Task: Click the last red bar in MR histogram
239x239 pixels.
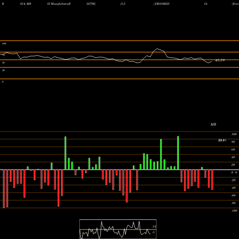Action: 212,180
